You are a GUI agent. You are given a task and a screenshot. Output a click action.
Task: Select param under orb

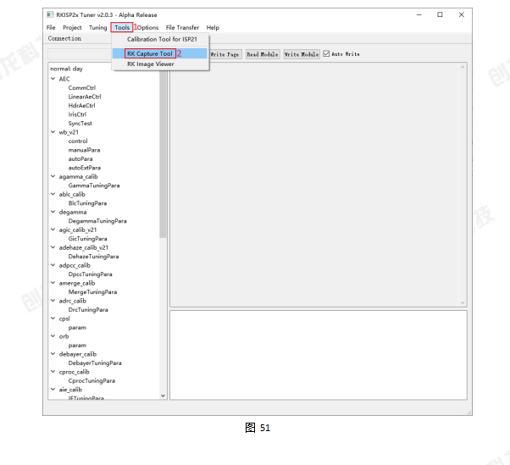[77, 345]
